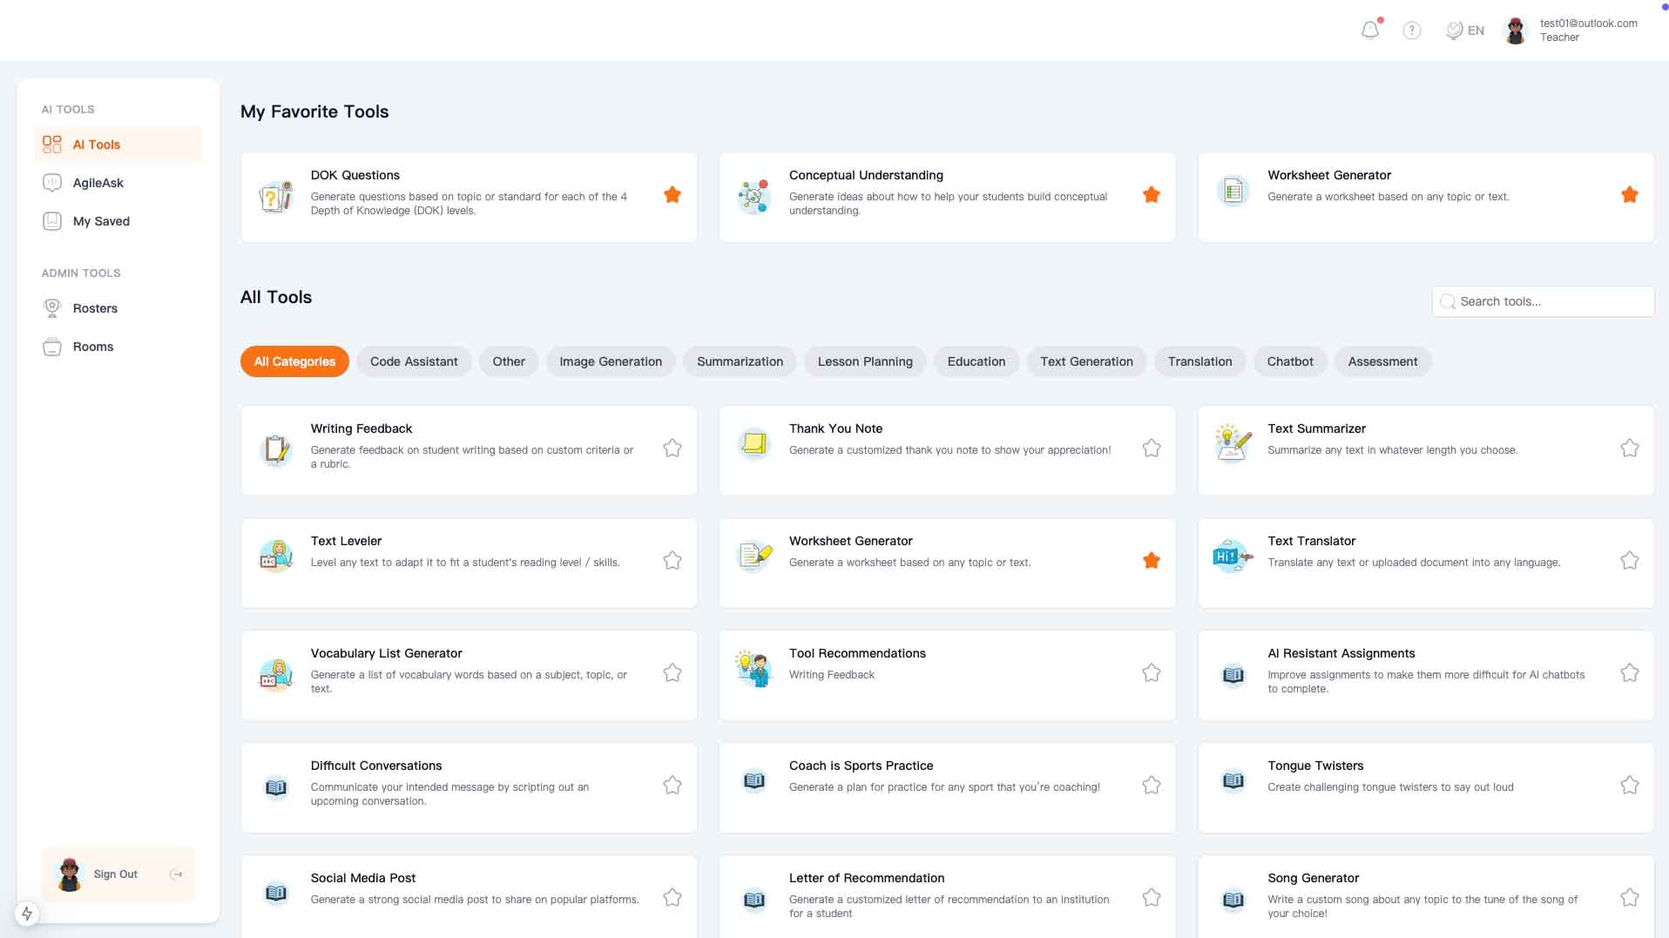The image size is (1669, 938).
Task: Click the help question mark icon
Action: coord(1411,30)
